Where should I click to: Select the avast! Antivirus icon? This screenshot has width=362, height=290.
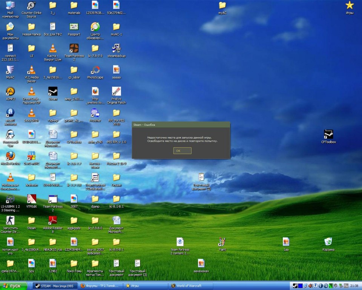10,117
